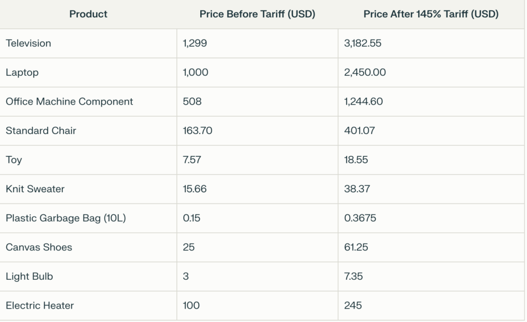Image resolution: width=527 pixels, height=322 pixels.
Task: Click the 163.70 chair price value
Action: click(198, 131)
